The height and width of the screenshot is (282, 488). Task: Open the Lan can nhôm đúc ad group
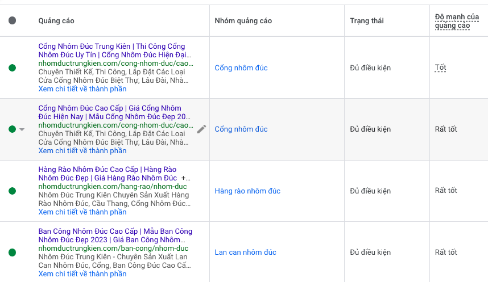click(x=245, y=252)
